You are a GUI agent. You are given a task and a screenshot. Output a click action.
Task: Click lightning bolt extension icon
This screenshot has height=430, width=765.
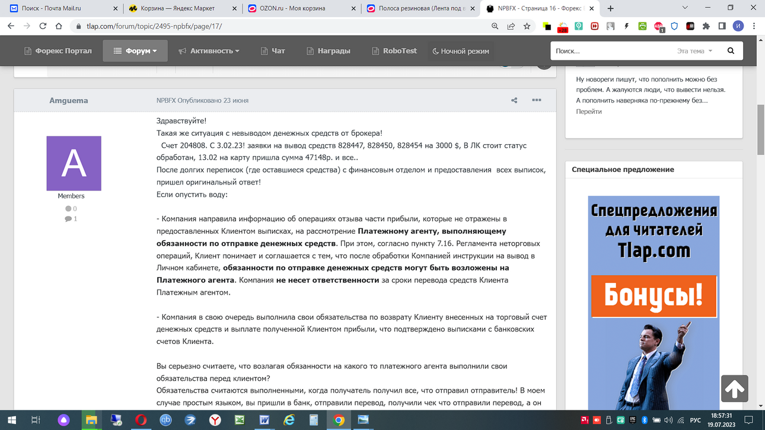pos(626,26)
